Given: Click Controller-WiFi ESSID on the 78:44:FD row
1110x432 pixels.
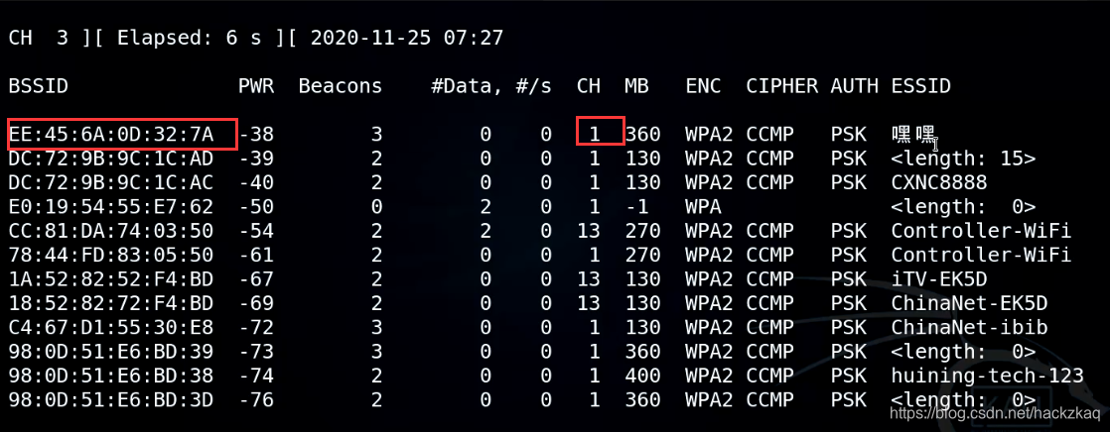Looking at the screenshot, I should click(981, 255).
